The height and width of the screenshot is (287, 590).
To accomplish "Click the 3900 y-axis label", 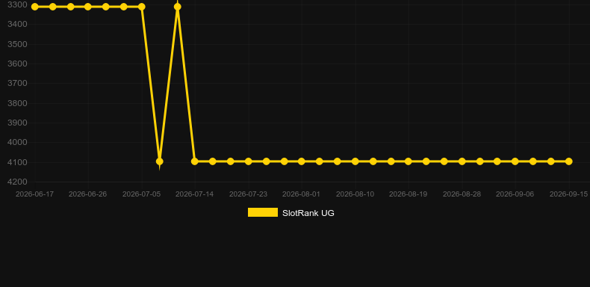I will click(17, 123).
